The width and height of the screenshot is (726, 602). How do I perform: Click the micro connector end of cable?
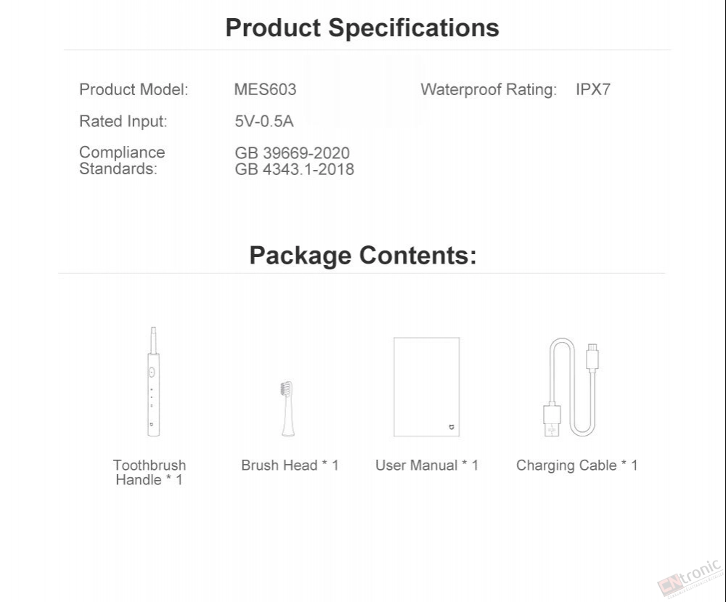(x=592, y=357)
